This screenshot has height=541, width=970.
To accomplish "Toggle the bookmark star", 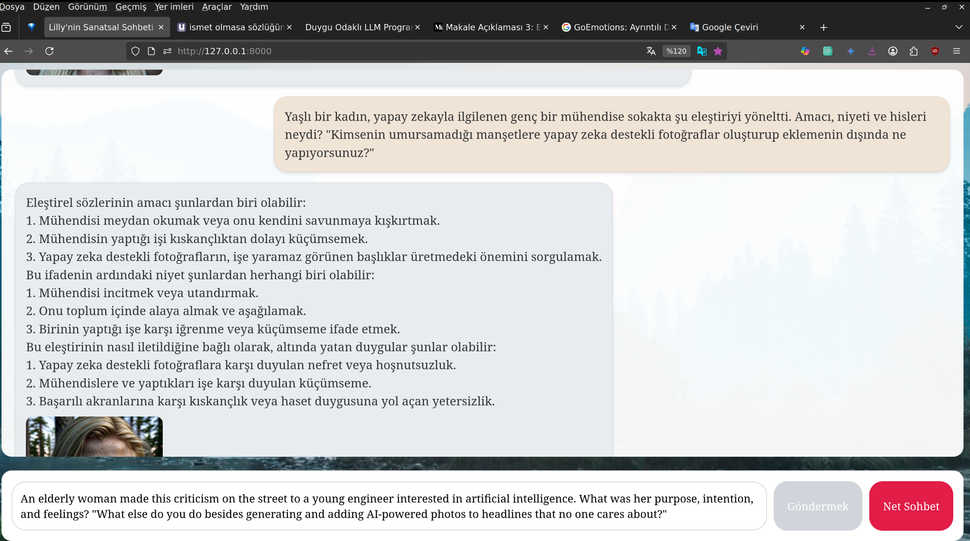I will click(718, 51).
